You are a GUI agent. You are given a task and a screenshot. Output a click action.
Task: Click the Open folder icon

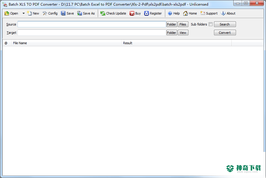(7, 13)
